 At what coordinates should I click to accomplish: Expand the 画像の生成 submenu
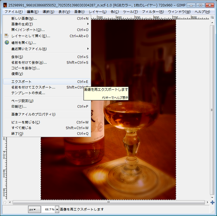[x=47, y=24]
